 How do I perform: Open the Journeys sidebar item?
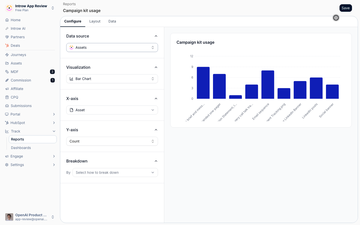[30, 55]
